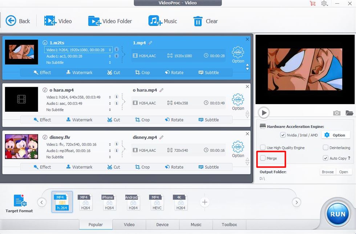This screenshot has height=234, width=356.
Task: Open codec Option for disney.flv
Action: click(238, 149)
